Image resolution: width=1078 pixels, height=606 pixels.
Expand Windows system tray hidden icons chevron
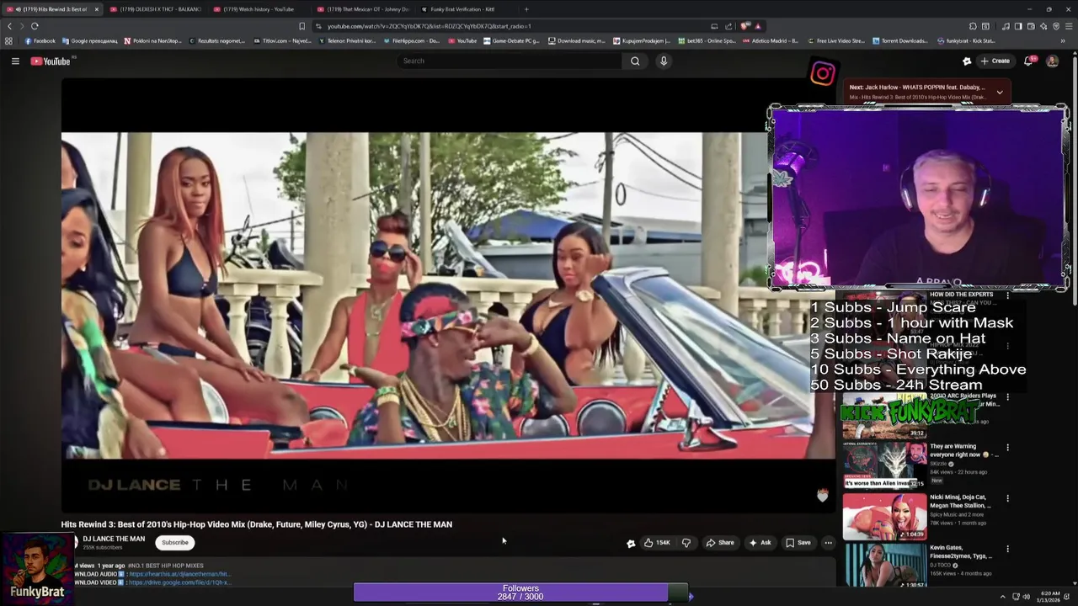click(x=1002, y=597)
